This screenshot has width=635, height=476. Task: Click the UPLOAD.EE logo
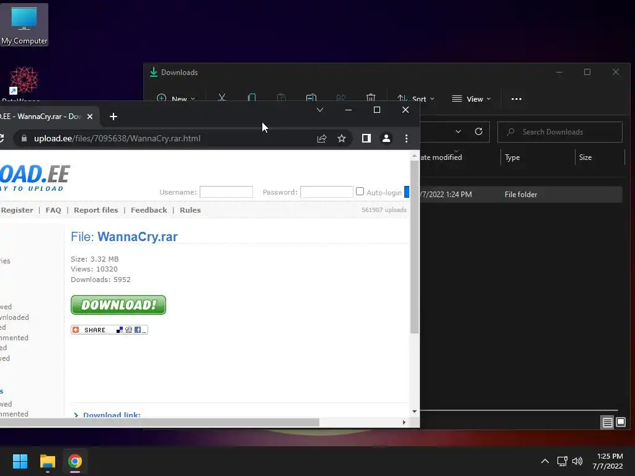pyautogui.click(x=35, y=178)
